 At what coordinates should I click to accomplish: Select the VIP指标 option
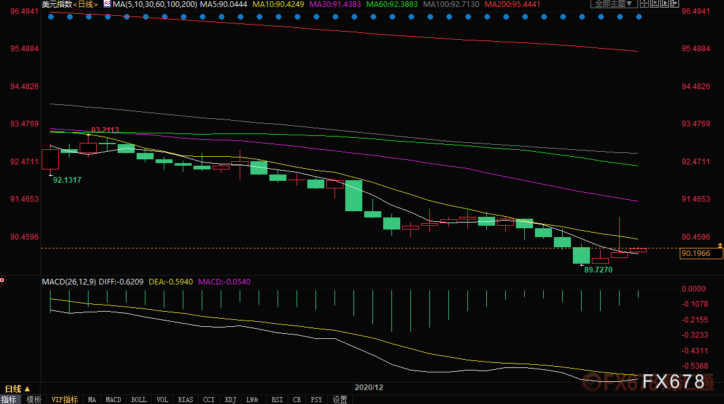coord(64,400)
